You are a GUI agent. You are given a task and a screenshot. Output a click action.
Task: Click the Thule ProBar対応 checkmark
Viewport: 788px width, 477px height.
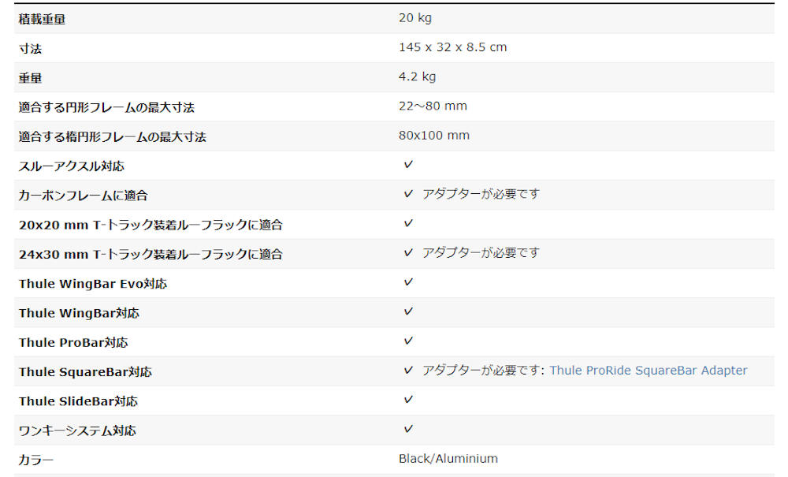tap(408, 341)
